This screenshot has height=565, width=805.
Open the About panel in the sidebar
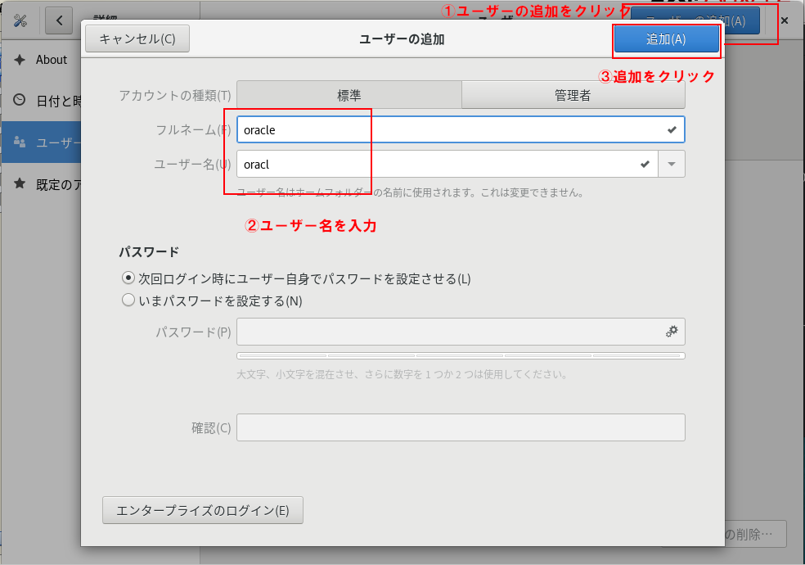click(x=51, y=60)
